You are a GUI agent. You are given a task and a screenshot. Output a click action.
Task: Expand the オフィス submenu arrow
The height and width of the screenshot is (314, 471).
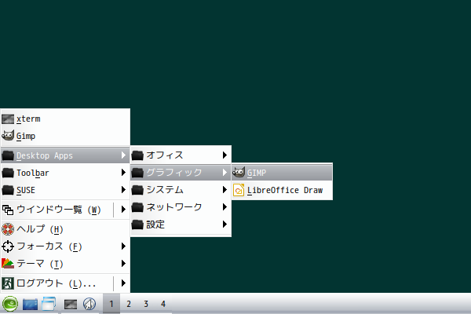(225, 155)
